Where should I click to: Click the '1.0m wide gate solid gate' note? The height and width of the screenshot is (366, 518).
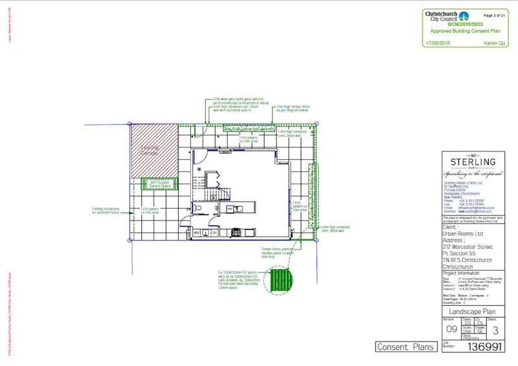click(x=240, y=101)
